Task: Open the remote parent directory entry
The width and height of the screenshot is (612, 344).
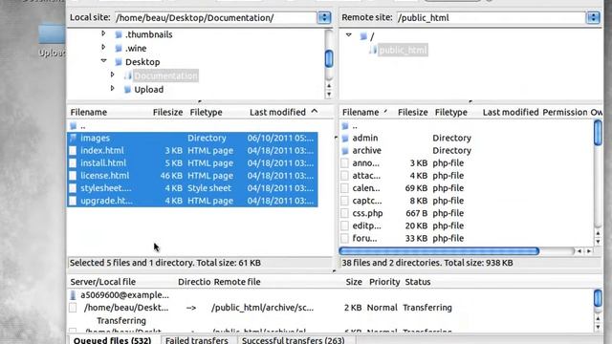Action: 355,126
